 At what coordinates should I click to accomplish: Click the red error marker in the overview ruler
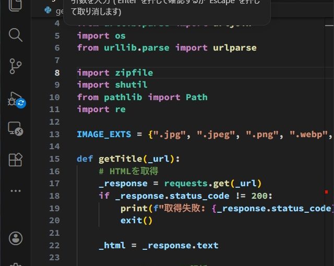327,192
